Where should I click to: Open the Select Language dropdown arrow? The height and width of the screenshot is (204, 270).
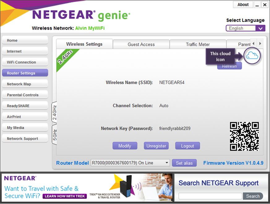pos(260,28)
